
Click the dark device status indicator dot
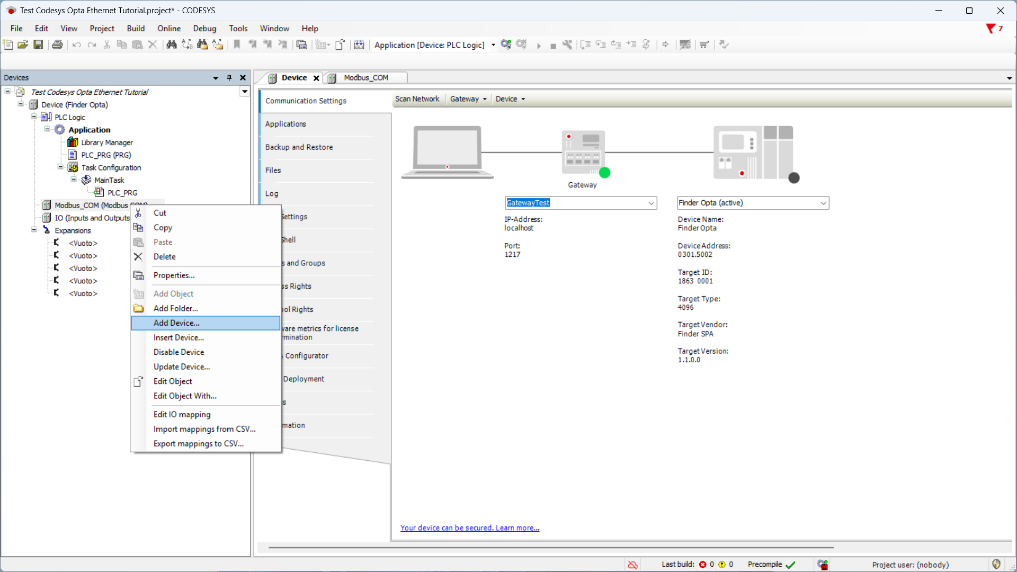793,178
